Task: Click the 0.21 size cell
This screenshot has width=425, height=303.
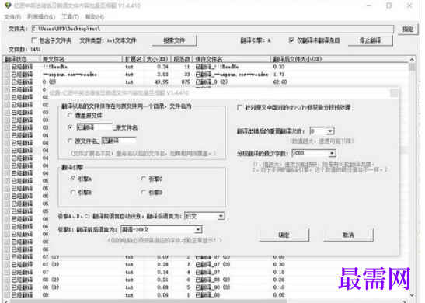Action: click(162, 280)
